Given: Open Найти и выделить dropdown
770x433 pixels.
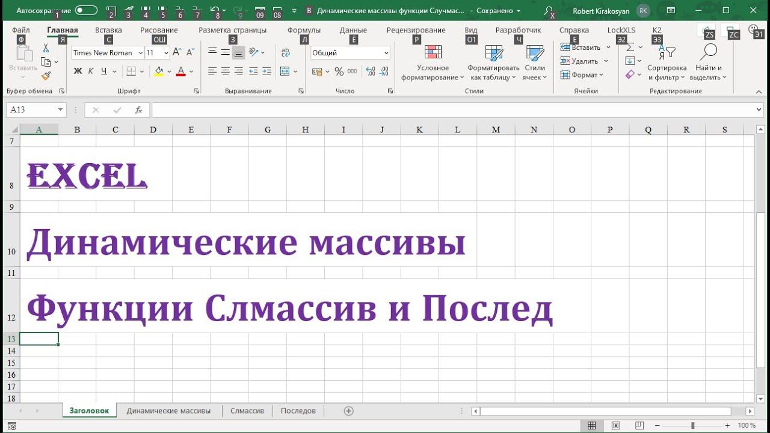Looking at the screenshot, I should [x=709, y=63].
